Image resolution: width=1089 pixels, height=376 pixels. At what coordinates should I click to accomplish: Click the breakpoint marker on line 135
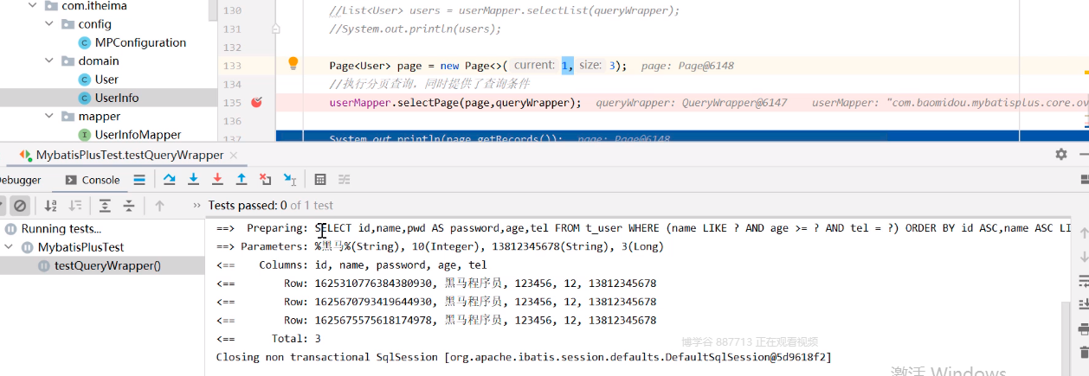(x=256, y=102)
